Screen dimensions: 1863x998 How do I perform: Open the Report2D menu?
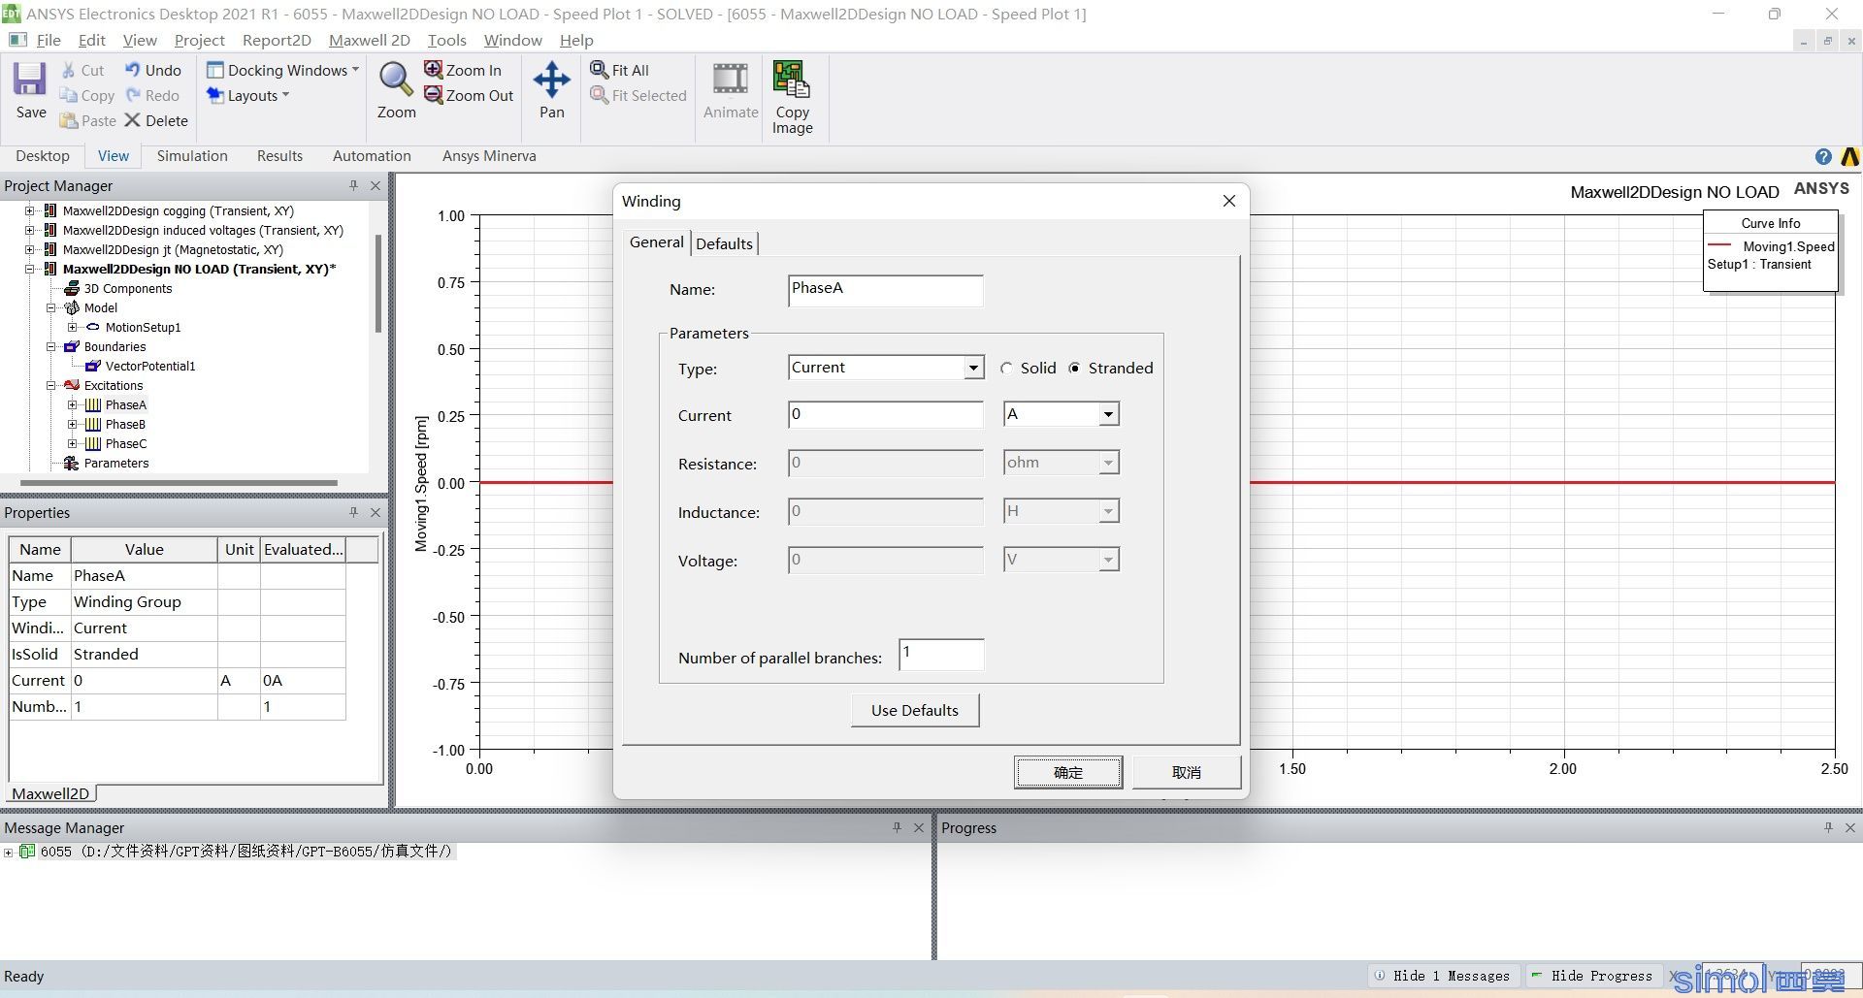tap(277, 40)
